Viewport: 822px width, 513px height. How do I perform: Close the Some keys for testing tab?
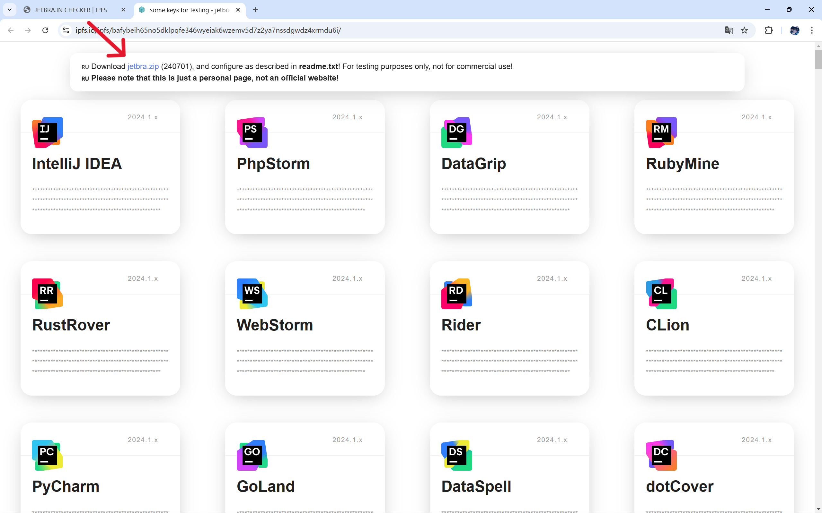[x=238, y=10]
